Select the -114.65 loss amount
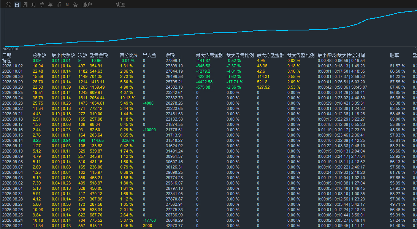Viewport: 417px width, 229px height. click(x=97, y=141)
